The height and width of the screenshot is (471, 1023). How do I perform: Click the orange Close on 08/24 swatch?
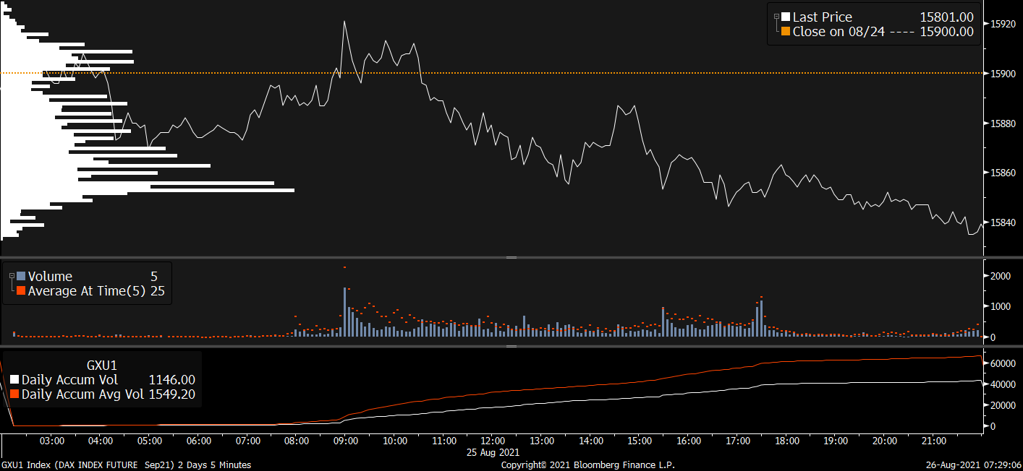click(786, 32)
